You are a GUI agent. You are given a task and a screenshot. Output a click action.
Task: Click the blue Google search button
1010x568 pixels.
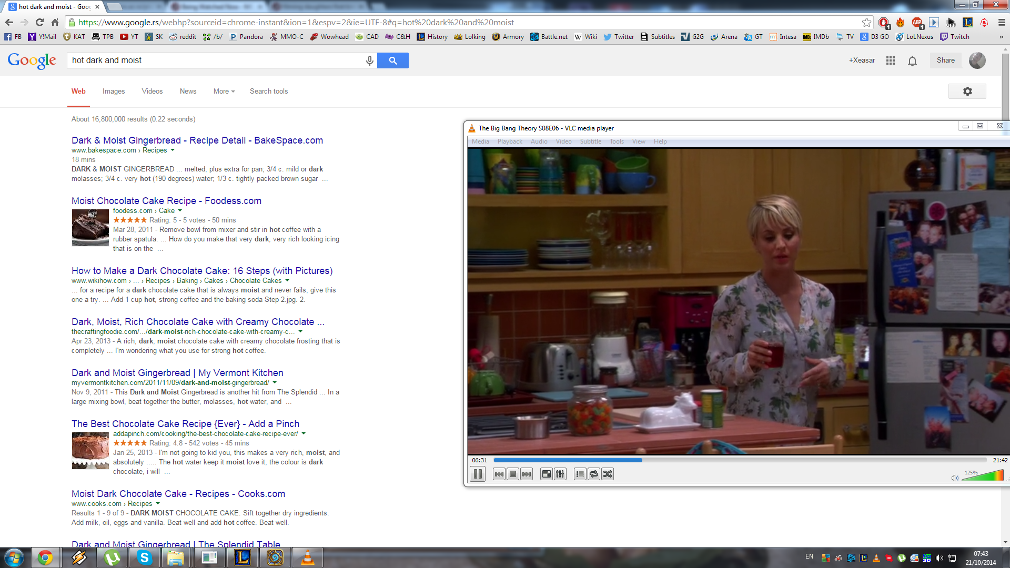[x=393, y=60]
